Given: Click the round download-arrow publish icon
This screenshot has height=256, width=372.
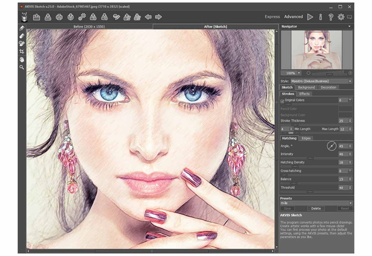Looking at the screenshot, I should pos(71,17).
